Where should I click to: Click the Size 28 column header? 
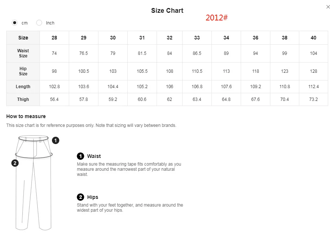point(54,38)
